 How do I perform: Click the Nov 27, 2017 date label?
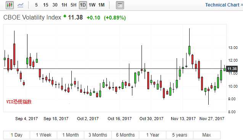click(212, 119)
